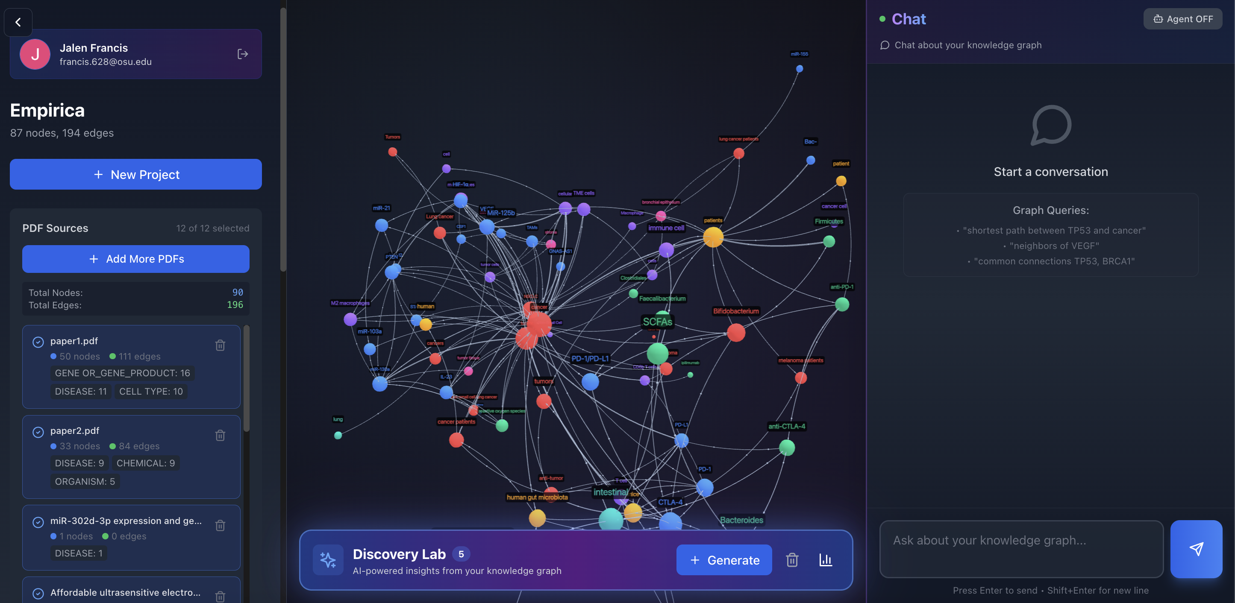Click the Discovery Lab trash icon
1235x603 pixels.
click(x=791, y=559)
